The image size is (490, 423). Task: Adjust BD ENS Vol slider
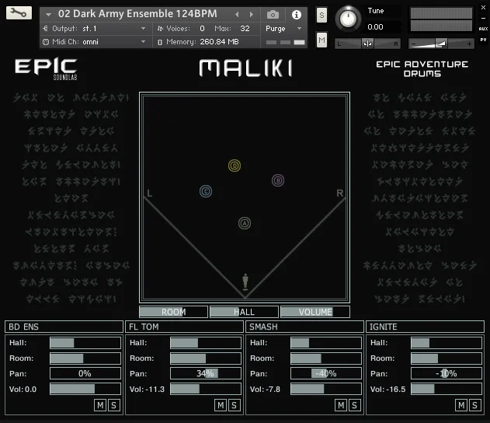pos(85,389)
